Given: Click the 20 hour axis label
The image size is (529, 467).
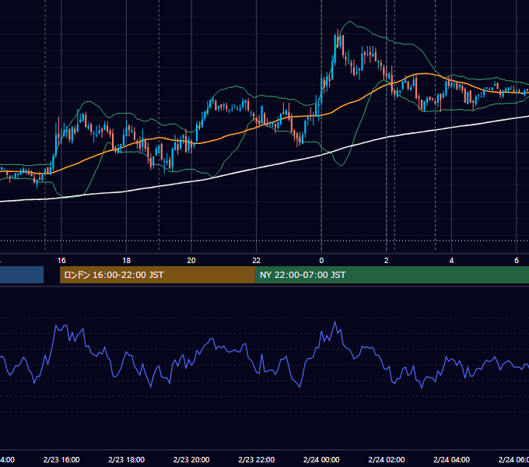Looking at the screenshot, I should (x=191, y=261).
